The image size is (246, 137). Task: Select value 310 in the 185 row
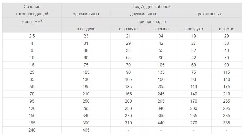click(128, 123)
